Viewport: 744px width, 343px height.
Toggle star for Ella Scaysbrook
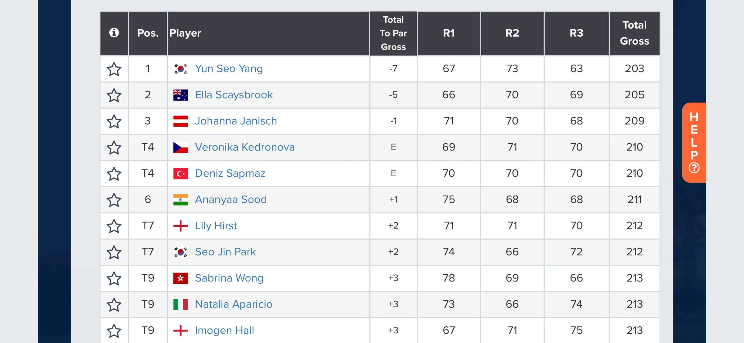[x=114, y=95]
